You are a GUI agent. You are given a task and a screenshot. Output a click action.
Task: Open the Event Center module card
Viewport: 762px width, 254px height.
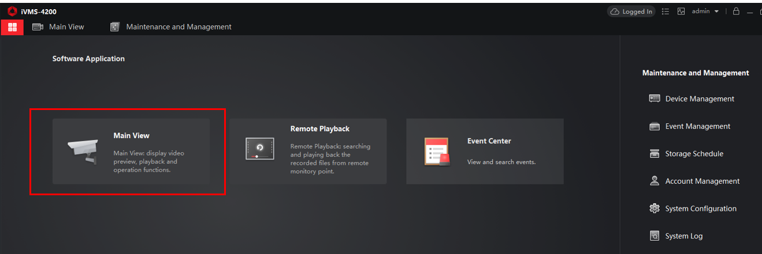pyautogui.click(x=485, y=151)
